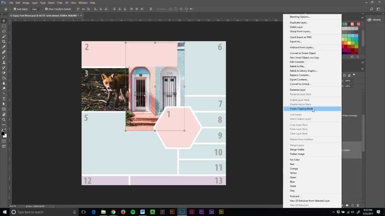Select the Paint Bucket tool
This screenshot has height=216, width=385.
(x=4, y=78)
